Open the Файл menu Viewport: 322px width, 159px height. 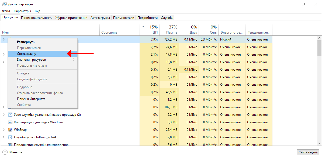tap(6, 11)
